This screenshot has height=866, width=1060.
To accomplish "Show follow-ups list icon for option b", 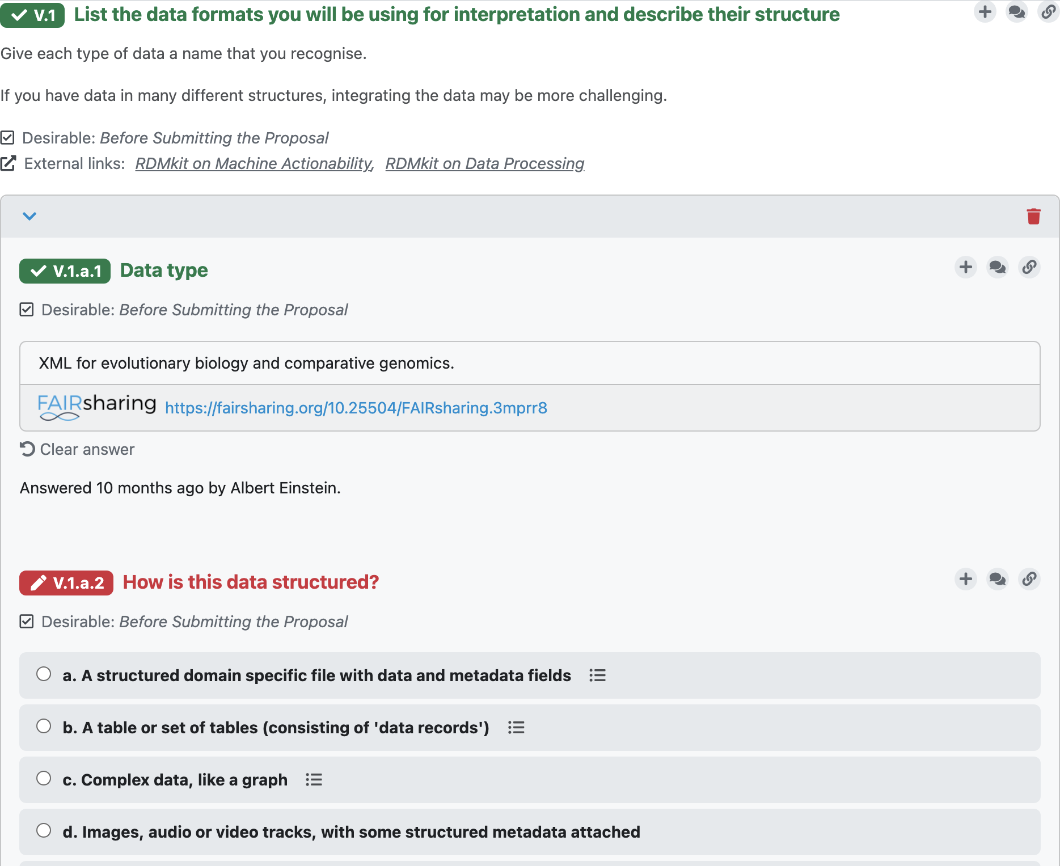I will (x=516, y=728).
